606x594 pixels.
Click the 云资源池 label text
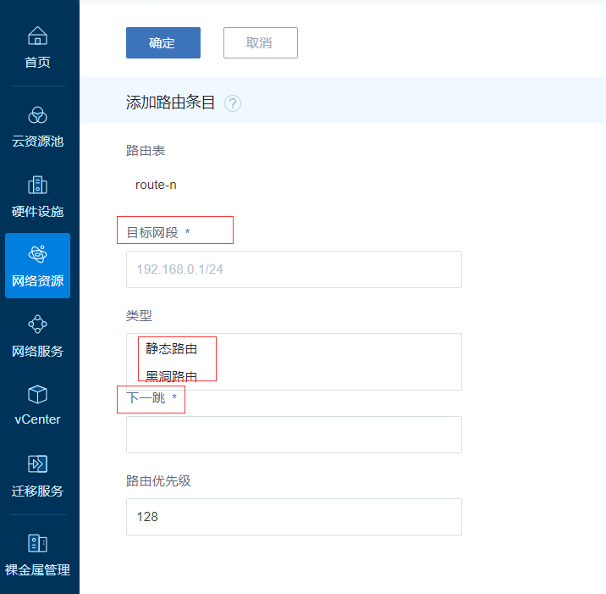(x=37, y=142)
